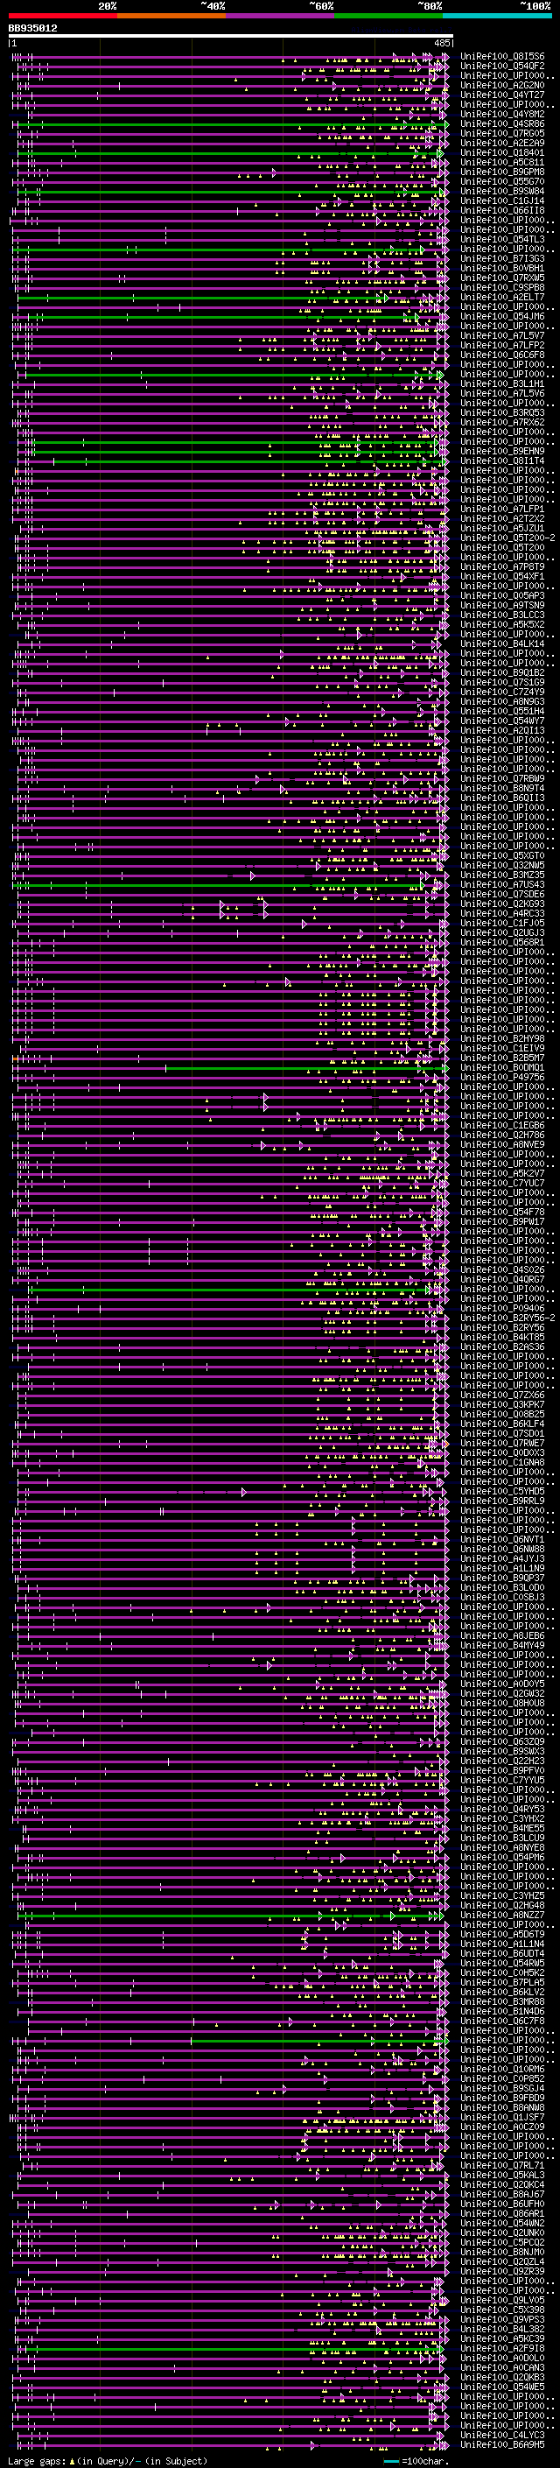Open UniRef100_Q1ORM6 hit
This screenshot has width=560, height=2468.
[502, 2069]
